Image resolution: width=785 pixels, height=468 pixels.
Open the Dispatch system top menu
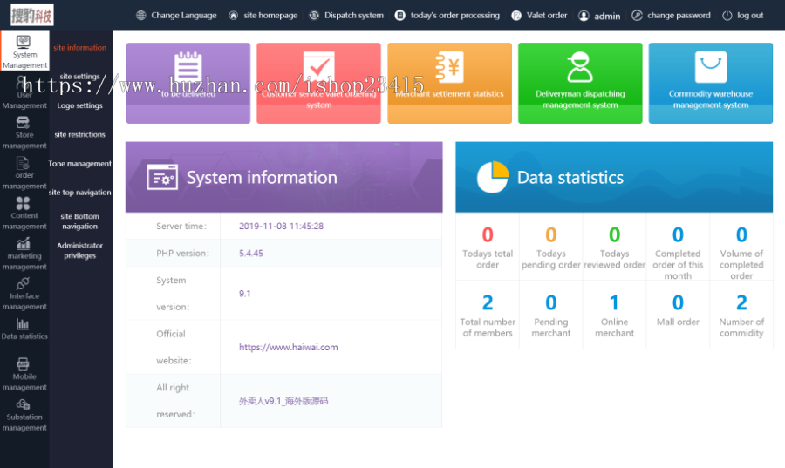click(x=346, y=16)
